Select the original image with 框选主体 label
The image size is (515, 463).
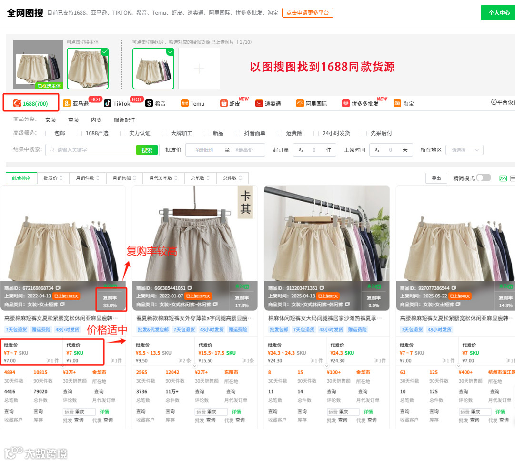coord(38,65)
